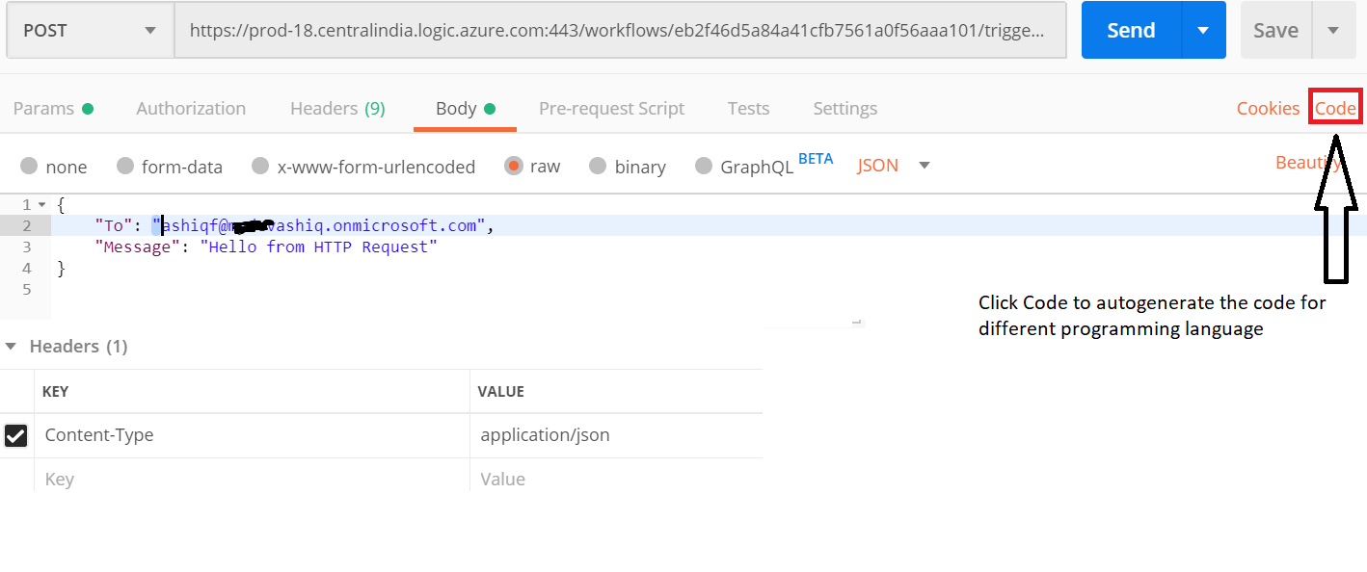The height and width of the screenshot is (572, 1367).
Task: Open the Cookies manager
Action: [x=1268, y=108]
